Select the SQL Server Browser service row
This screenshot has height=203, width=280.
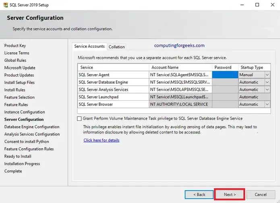(x=113, y=104)
